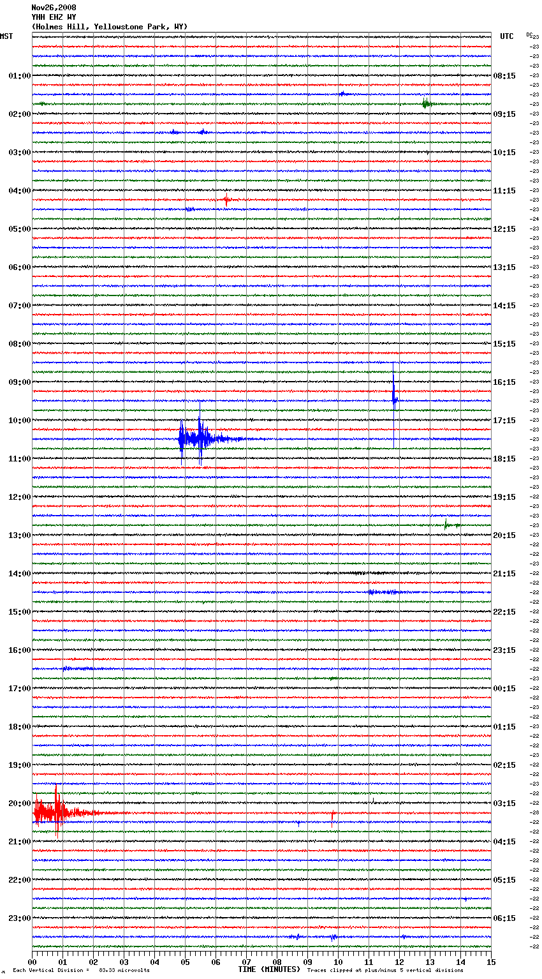This screenshot has height=979, width=542.
Task: Click minute tick label '00' on bottom axis
Action: (x=32, y=962)
